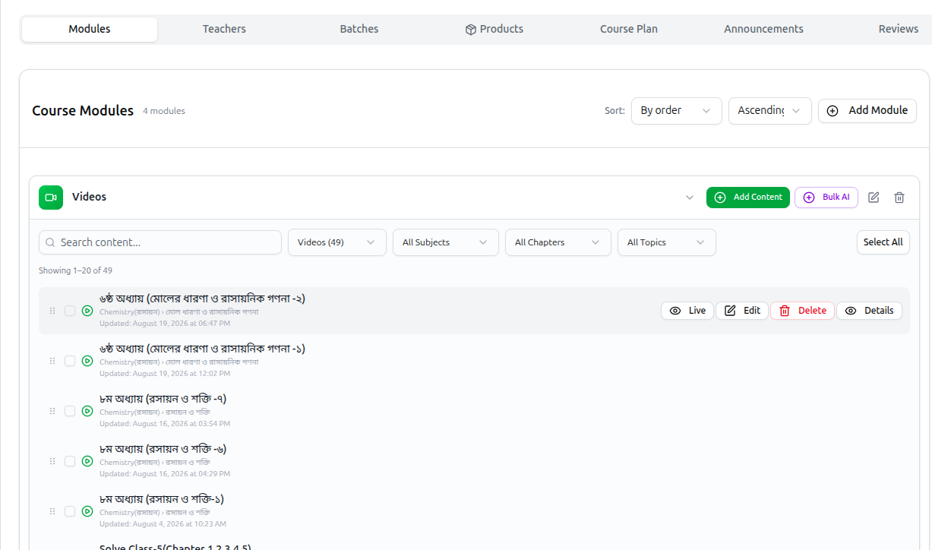
Task: Collapse the Videos module with chevron
Action: (x=690, y=198)
